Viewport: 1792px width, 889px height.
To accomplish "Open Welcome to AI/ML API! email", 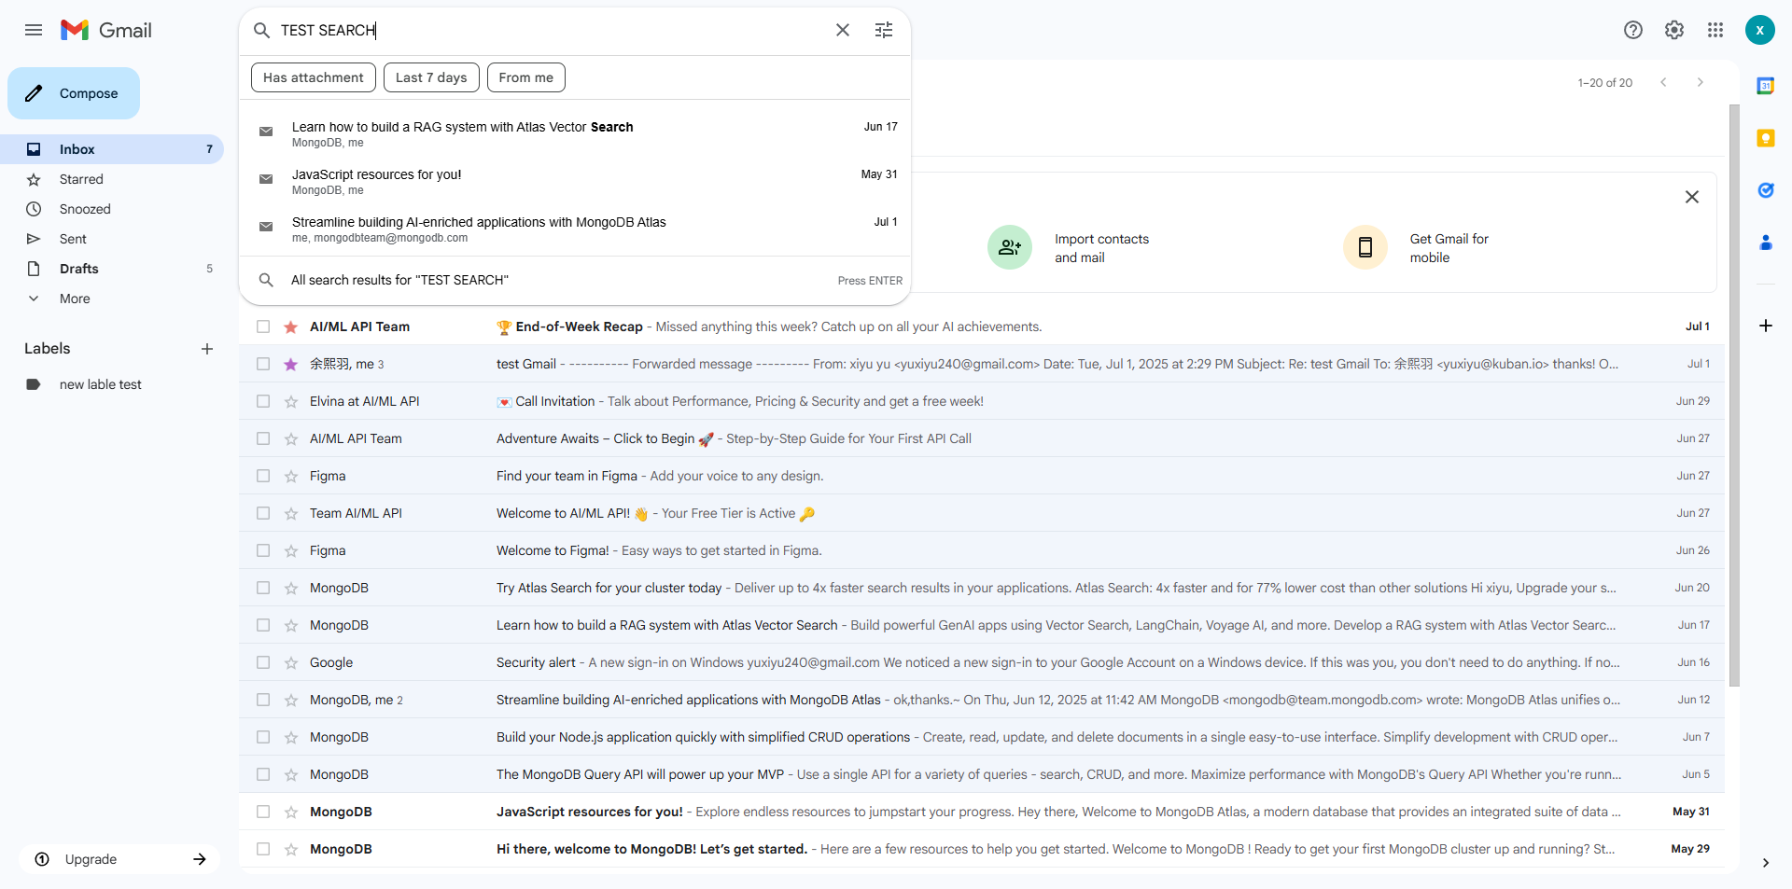I will tap(982, 513).
